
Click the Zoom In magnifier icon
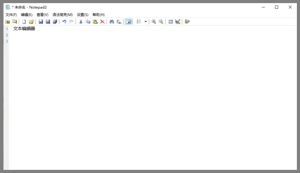[x=154, y=22]
